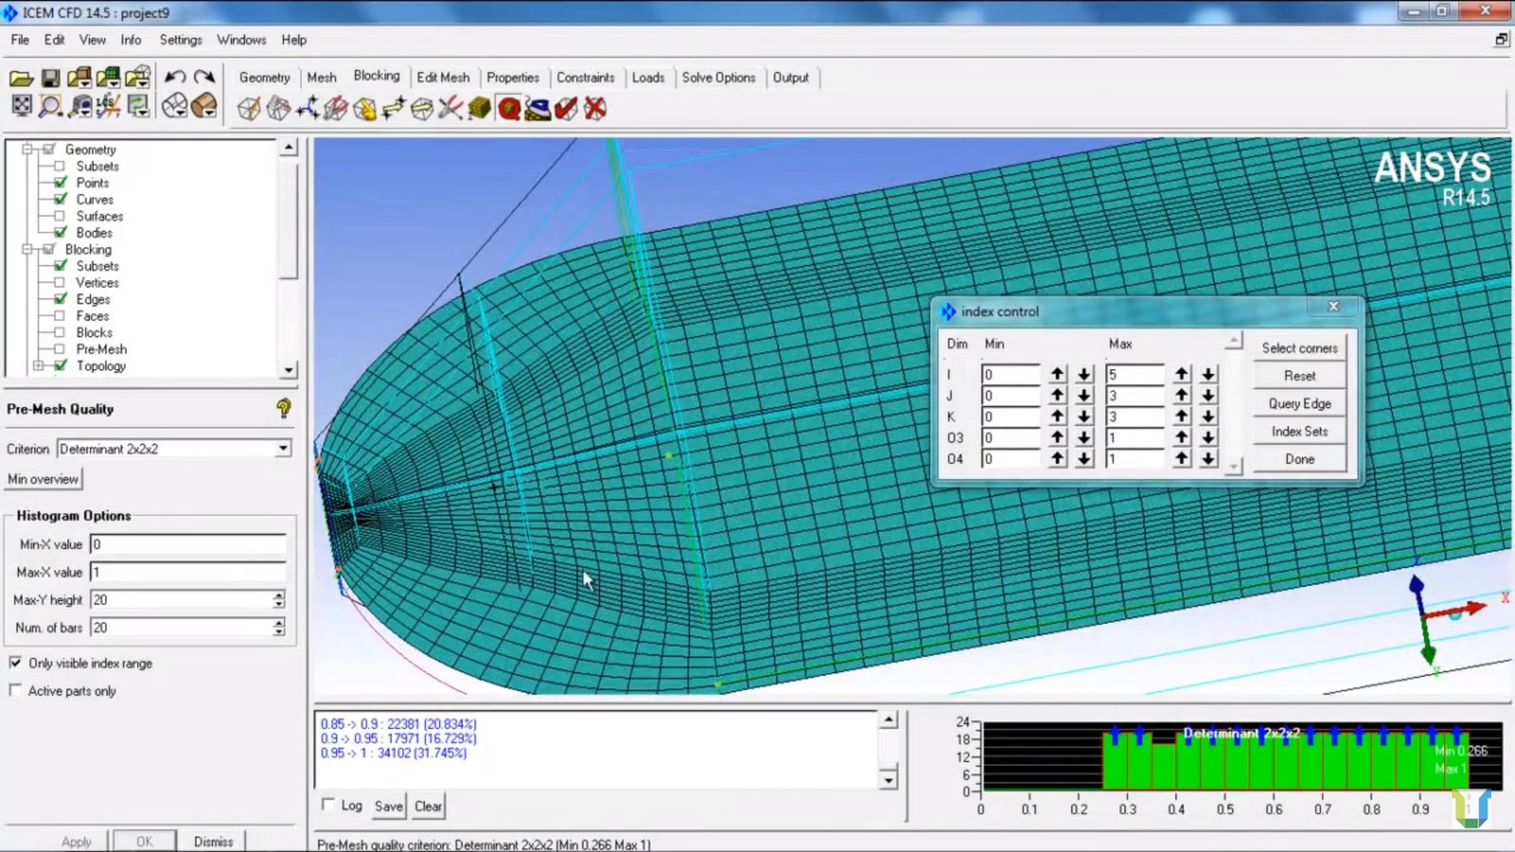1515x852 pixels.
Task: Select Associate tool
Action: pyautogui.click(x=365, y=109)
